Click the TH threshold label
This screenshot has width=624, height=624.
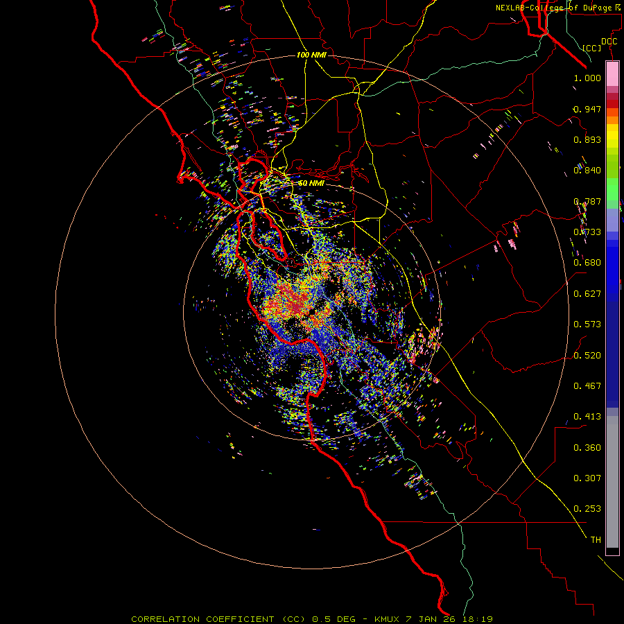click(596, 540)
